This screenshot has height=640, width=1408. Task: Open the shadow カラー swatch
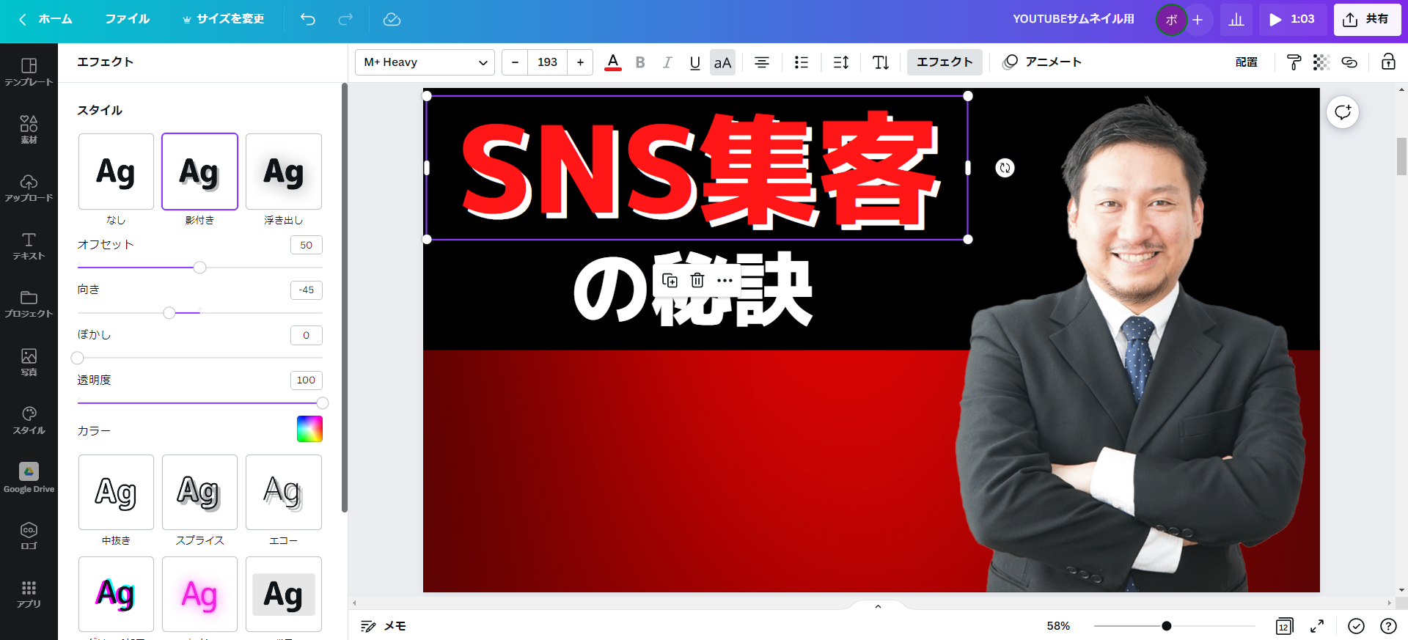(309, 429)
